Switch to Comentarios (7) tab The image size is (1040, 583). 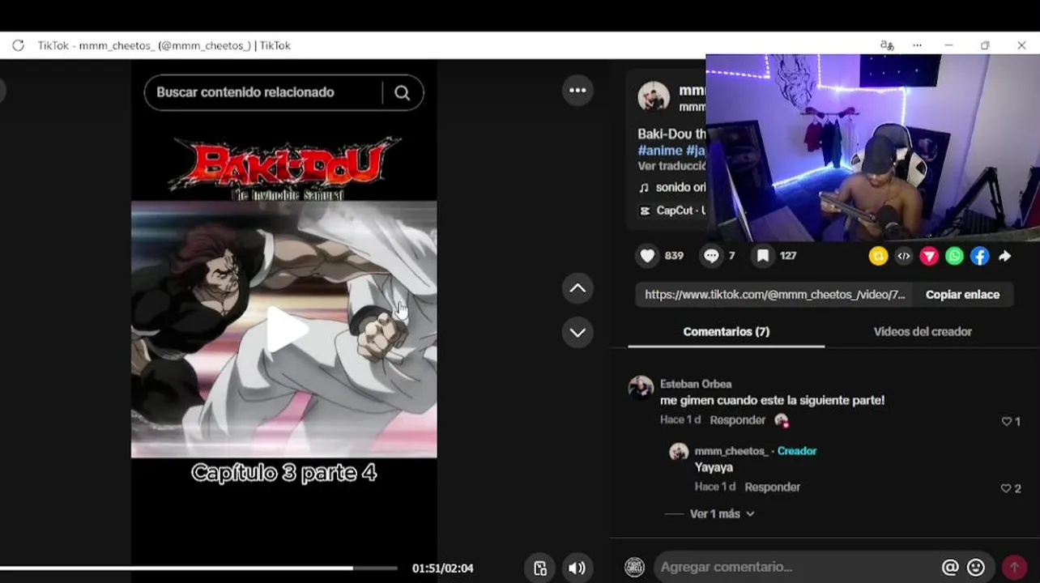tap(726, 331)
